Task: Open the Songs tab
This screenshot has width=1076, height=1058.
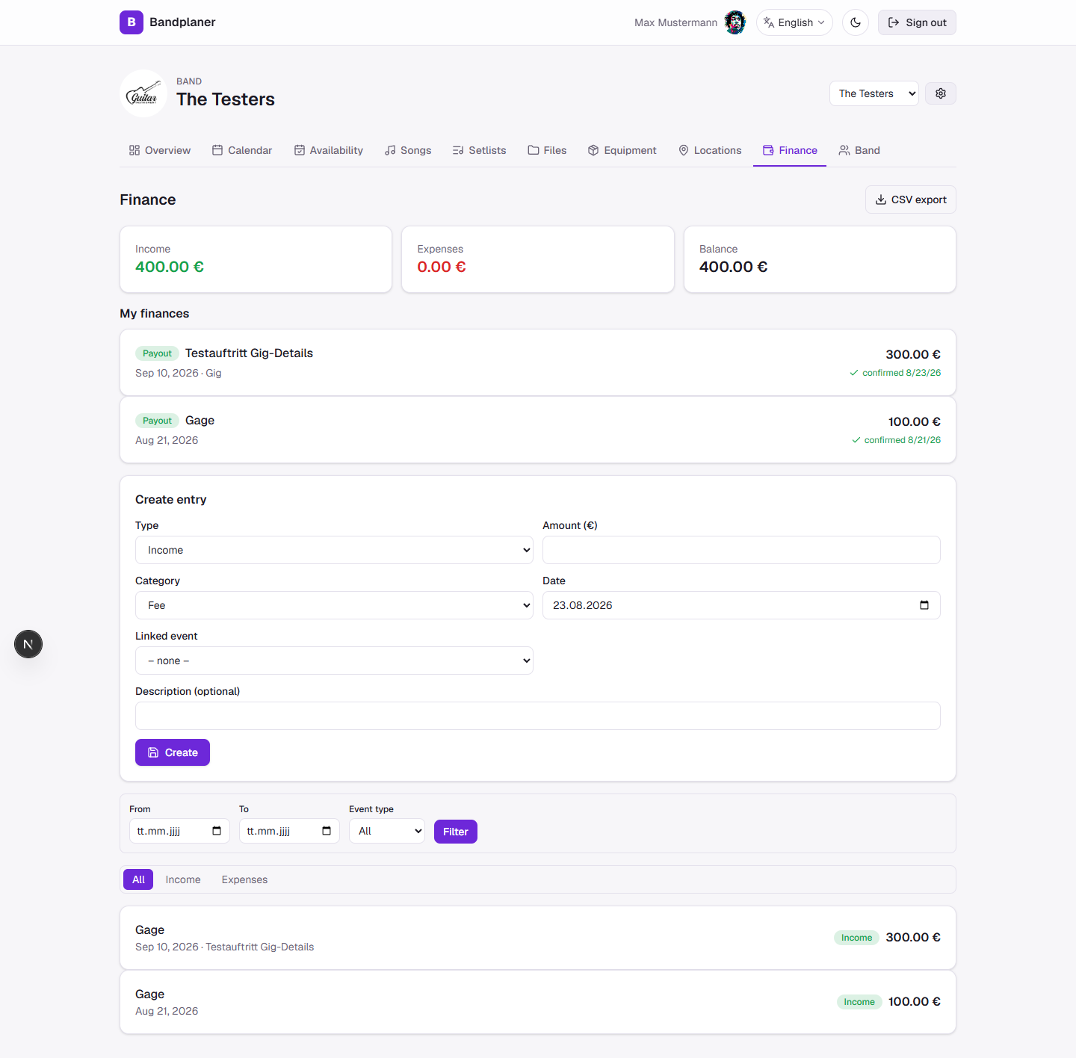Action: coord(408,150)
